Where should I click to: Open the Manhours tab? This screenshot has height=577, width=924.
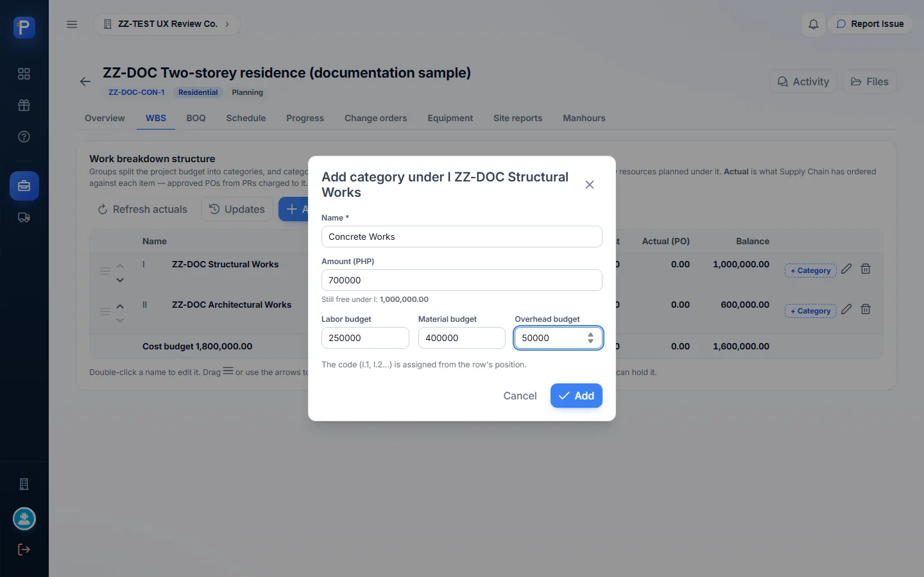(584, 118)
